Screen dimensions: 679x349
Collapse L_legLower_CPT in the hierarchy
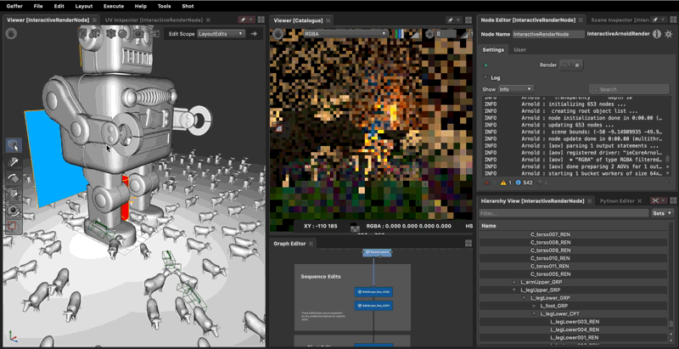(x=534, y=314)
